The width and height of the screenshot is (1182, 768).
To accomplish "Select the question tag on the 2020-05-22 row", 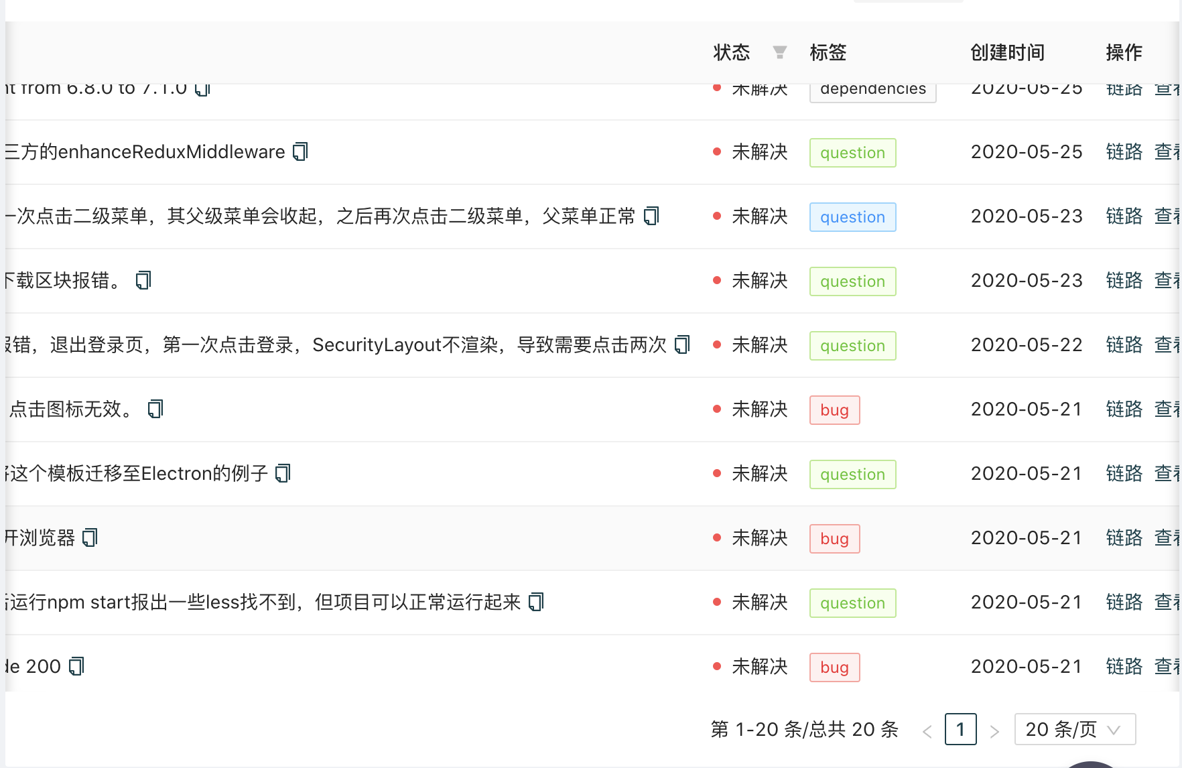I will 852,345.
